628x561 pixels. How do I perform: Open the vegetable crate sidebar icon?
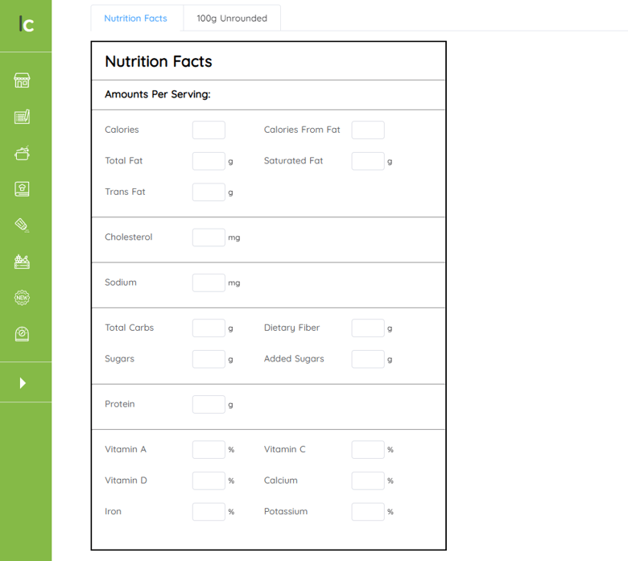22,262
